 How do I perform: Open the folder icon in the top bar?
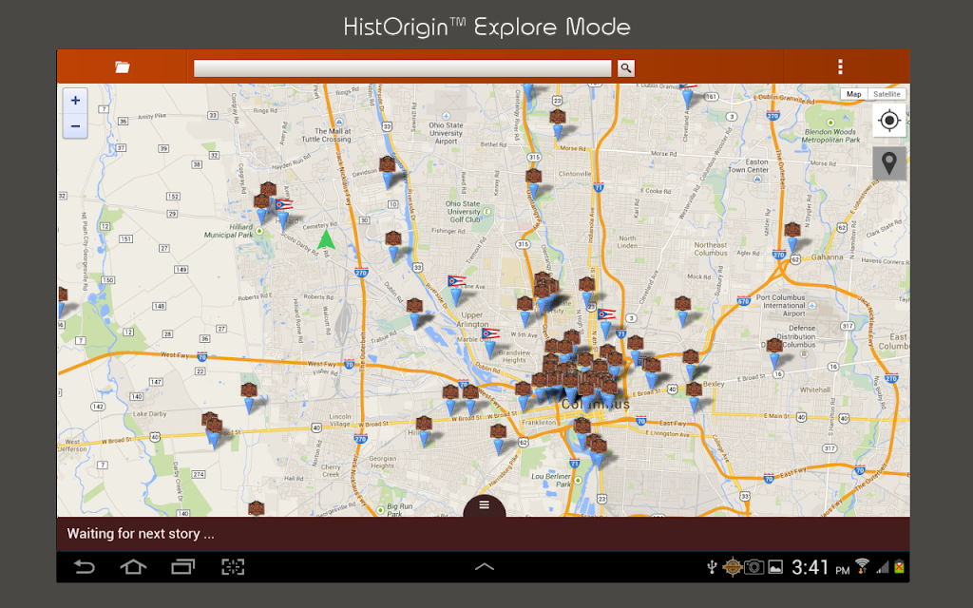pyautogui.click(x=123, y=67)
